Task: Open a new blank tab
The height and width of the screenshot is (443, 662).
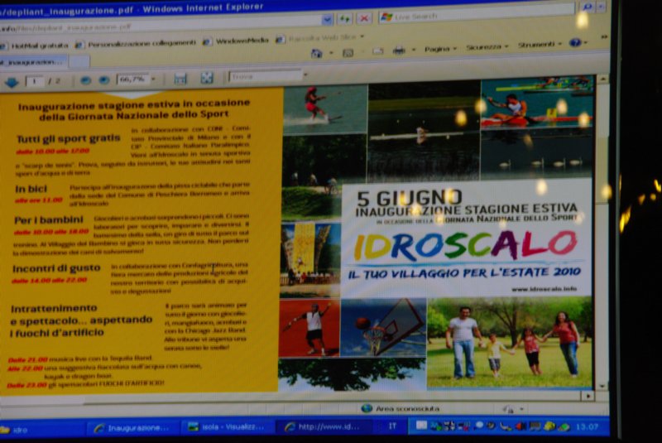Action: [x=79, y=61]
